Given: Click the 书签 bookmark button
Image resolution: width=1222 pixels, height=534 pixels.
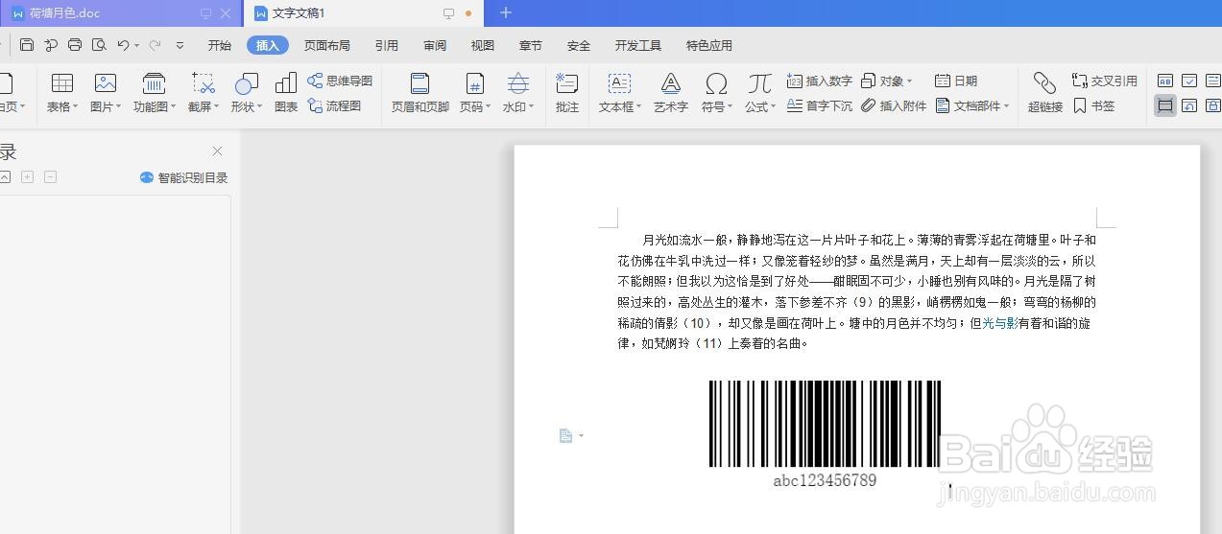Looking at the screenshot, I should (1094, 106).
